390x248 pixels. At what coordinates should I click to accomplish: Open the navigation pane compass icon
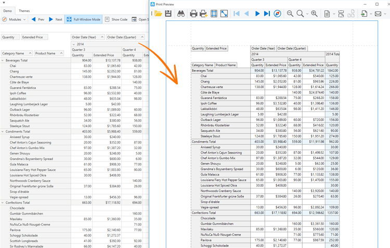coord(278,14)
